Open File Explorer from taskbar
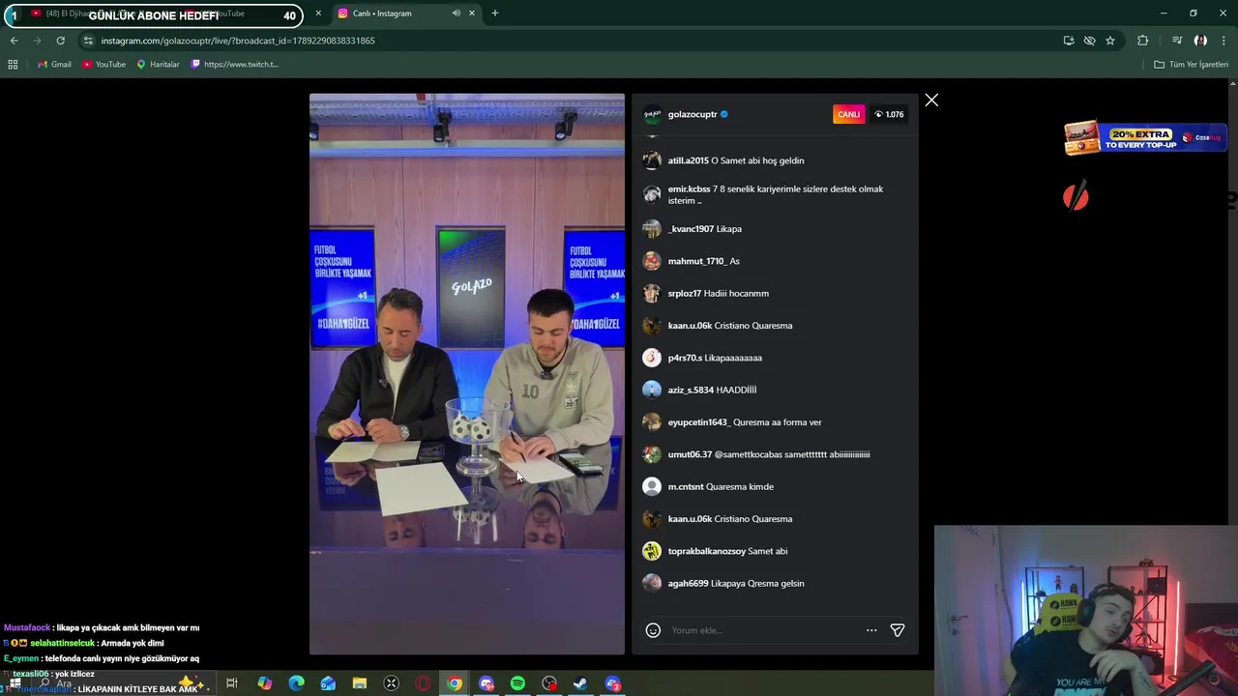The image size is (1238, 696). [x=360, y=683]
